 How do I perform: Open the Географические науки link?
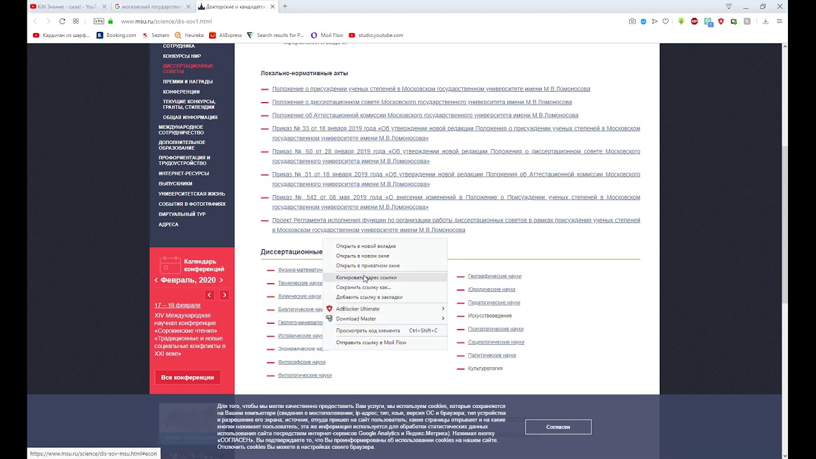(x=495, y=276)
